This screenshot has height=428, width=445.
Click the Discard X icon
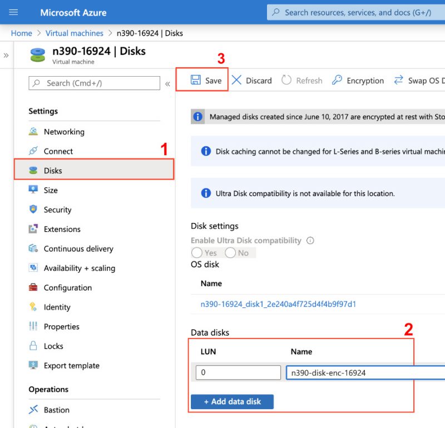pos(237,80)
